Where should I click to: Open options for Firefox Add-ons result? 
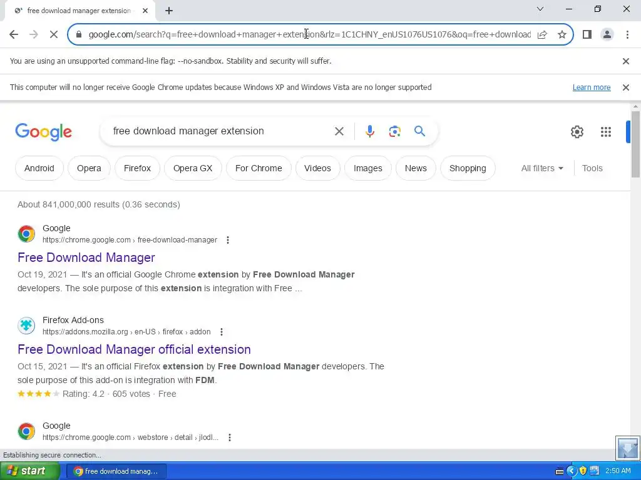(222, 332)
